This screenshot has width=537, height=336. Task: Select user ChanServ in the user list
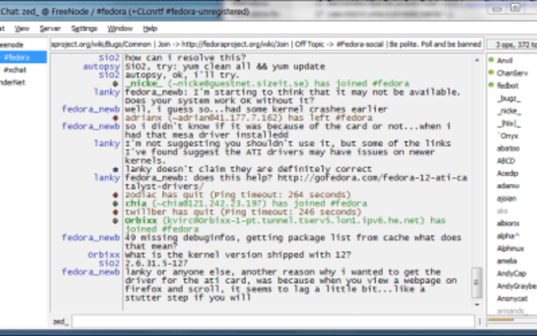[x=513, y=73]
